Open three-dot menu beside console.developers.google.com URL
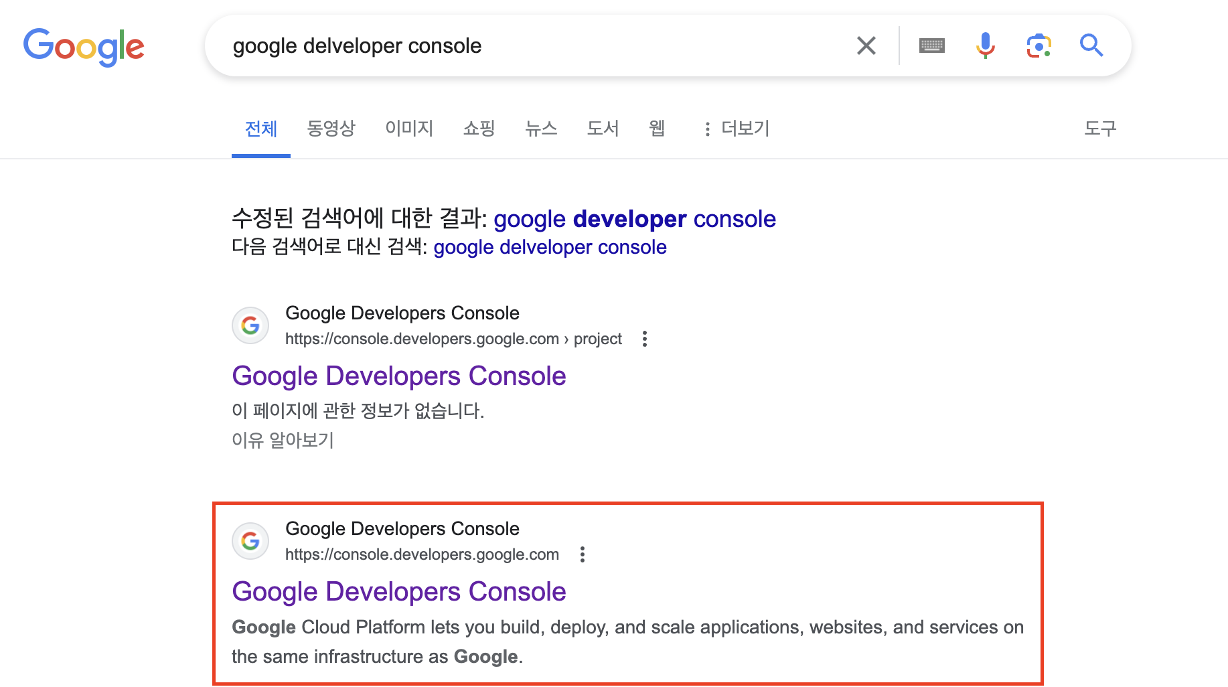The image size is (1228, 687). click(x=583, y=554)
